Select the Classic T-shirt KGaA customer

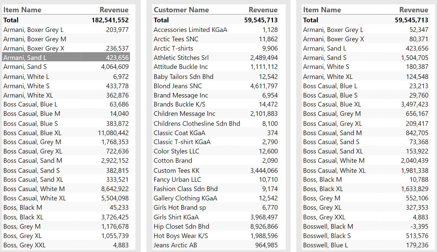point(182,142)
